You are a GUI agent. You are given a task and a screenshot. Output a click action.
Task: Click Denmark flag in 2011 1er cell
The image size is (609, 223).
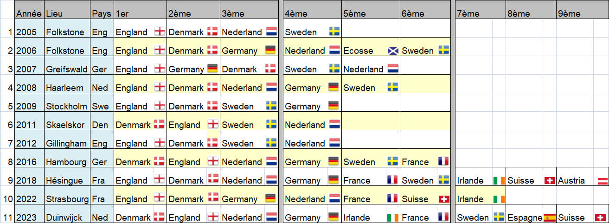159,124
